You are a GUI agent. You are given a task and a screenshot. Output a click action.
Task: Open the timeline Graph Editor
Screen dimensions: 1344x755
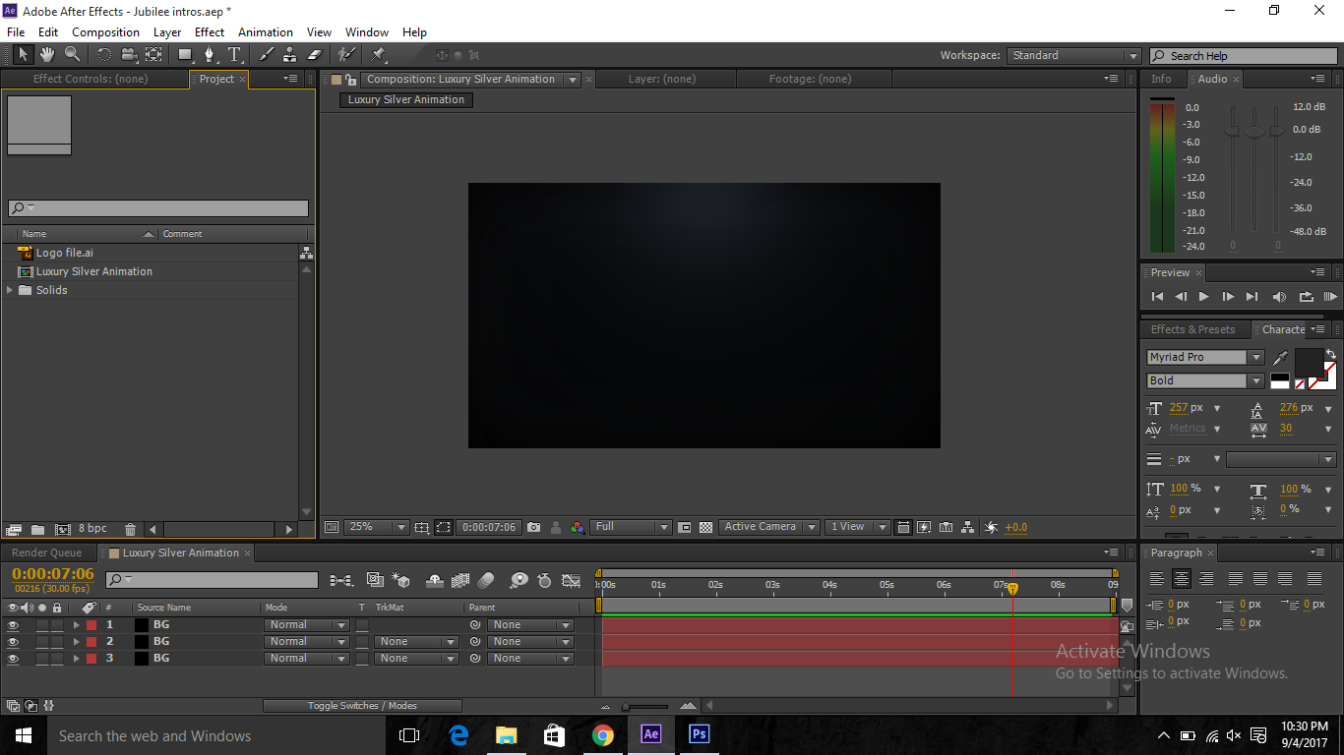[x=571, y=580]
